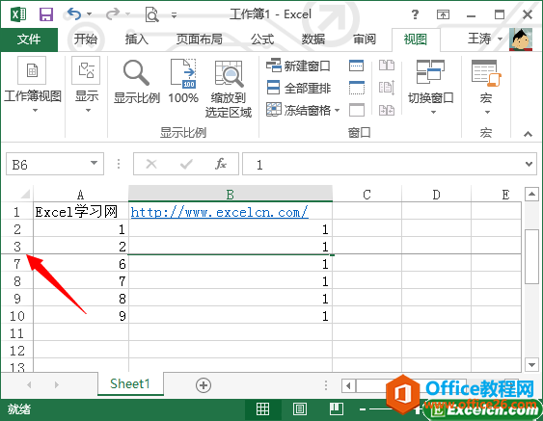Open the http://www.excelcn.com/ hyperlink
The width and height of the screenshot is (543, 421).
click(x=219, y=212)
